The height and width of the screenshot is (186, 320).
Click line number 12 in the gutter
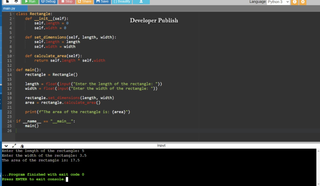(9, 66)
